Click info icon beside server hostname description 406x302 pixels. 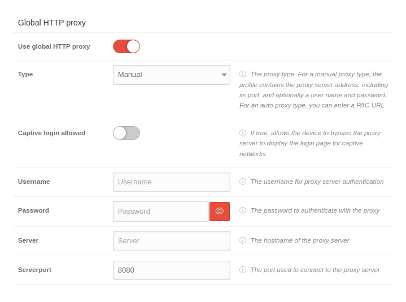243,240
